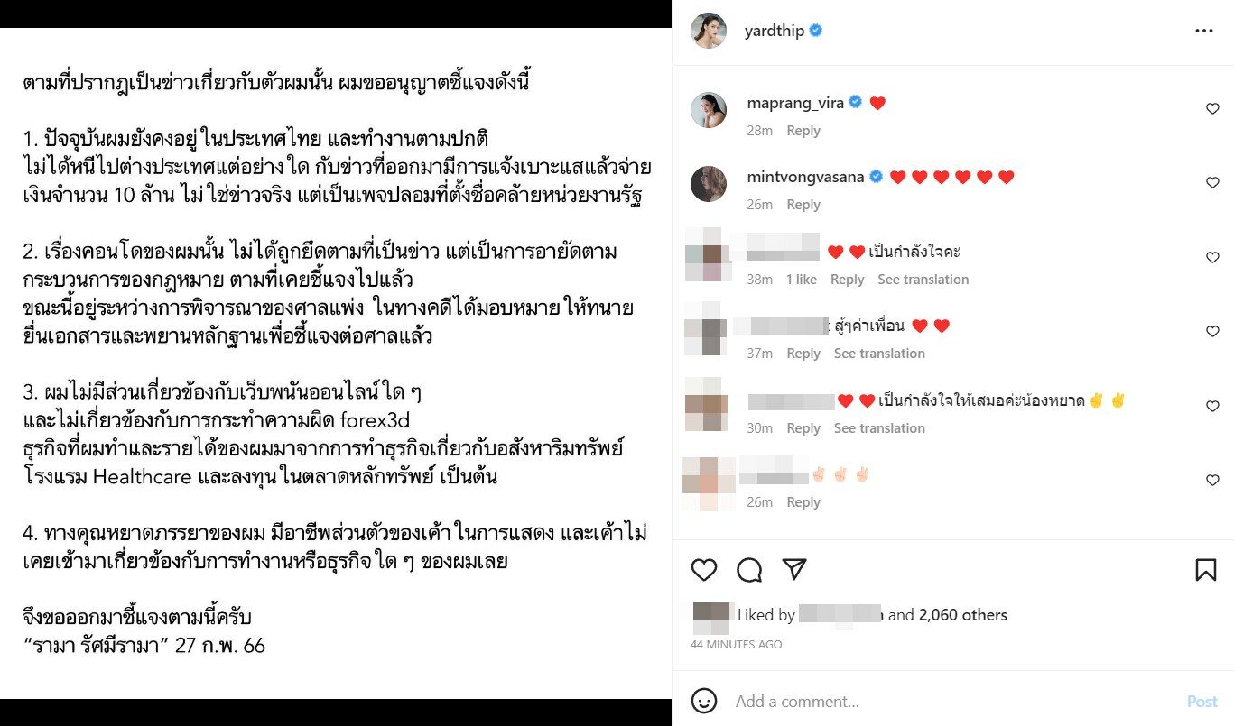Open the three-dot more options menu
Image resolution: width=1234 pixels, height=726 pixels.
1204,31
